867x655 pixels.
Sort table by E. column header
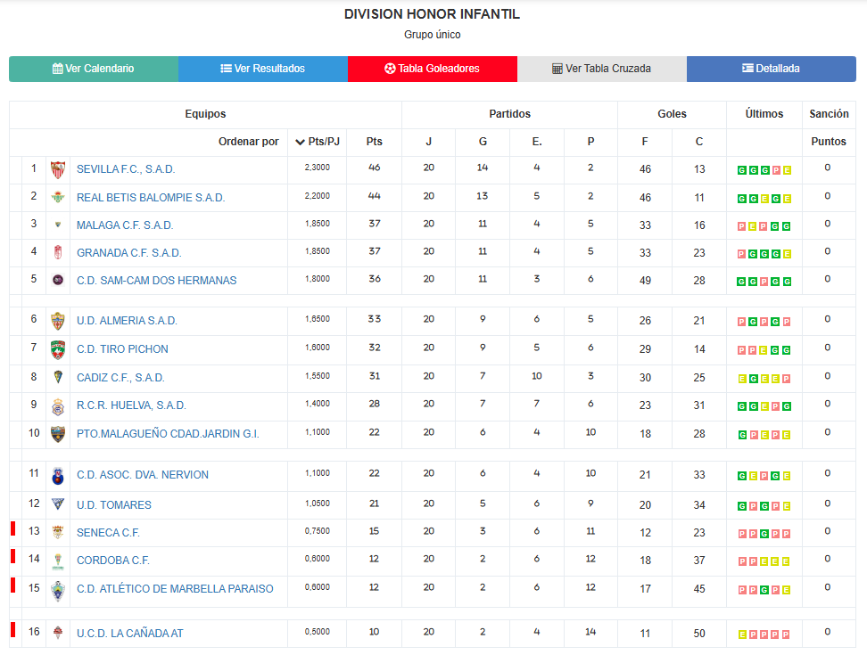(537, 142)
